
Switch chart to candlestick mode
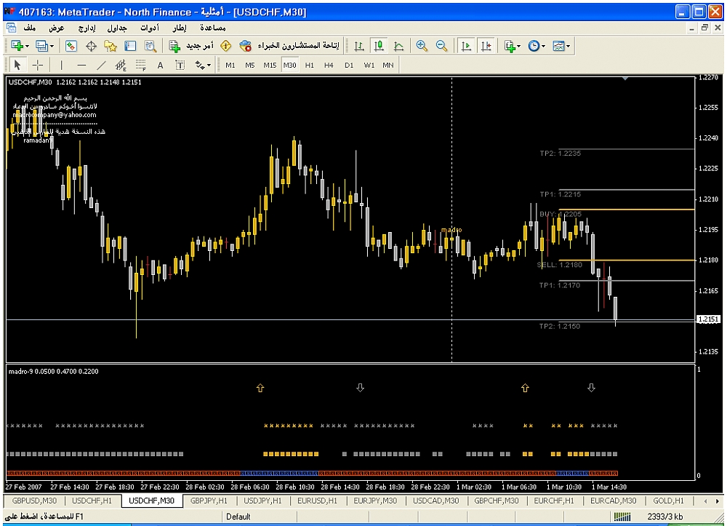[x=379, y=45]
